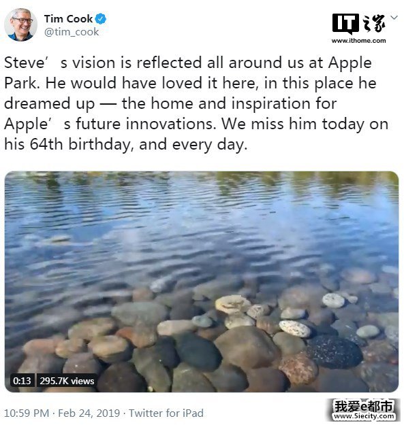Click the tweet text about 64th birthday

(126, 144)
